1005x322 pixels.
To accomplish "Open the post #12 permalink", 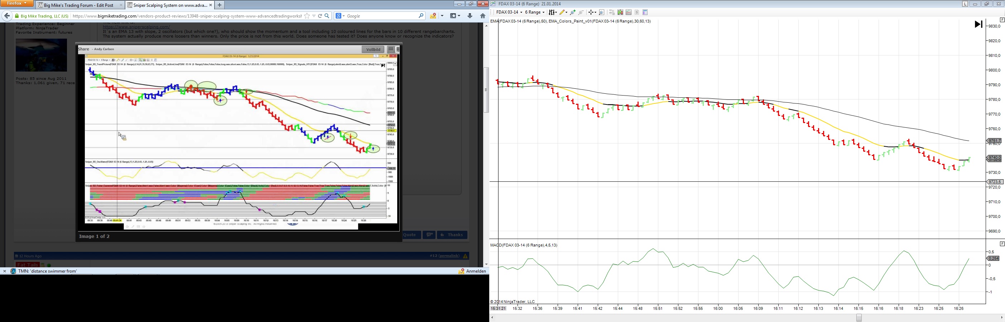I will tap(449, 256).
